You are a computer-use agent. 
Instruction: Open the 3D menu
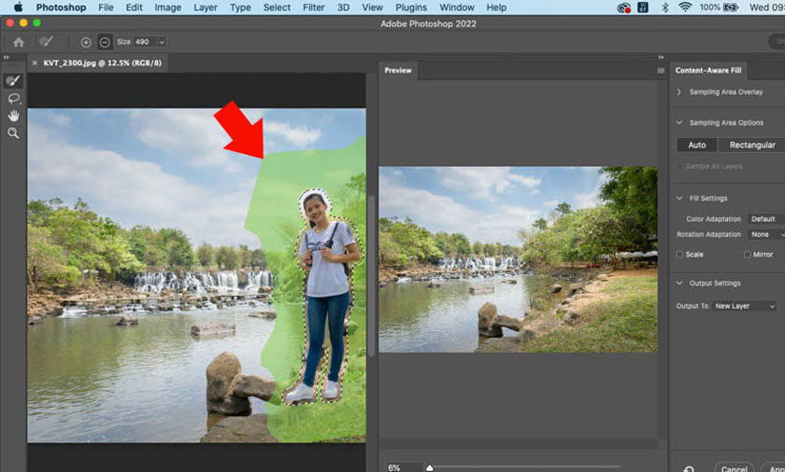[x=344, y=7]
